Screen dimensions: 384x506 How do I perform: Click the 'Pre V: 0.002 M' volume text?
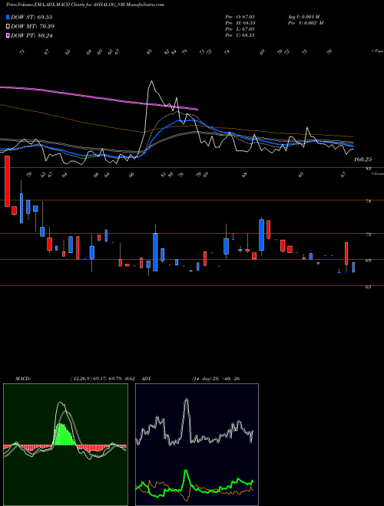[306, 23]
